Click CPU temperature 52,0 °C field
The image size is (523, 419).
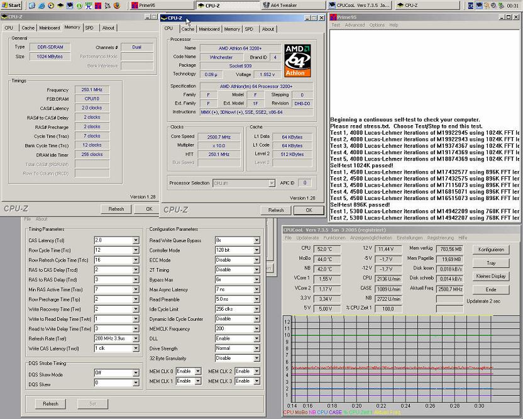(x=326, y=249)
